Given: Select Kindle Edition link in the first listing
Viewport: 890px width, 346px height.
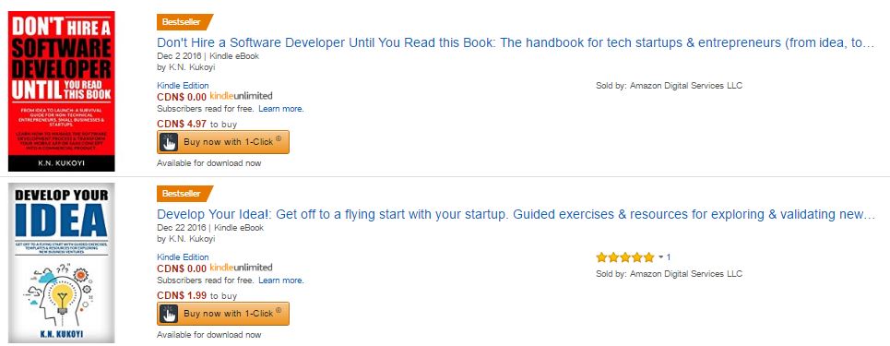Looking at the screenshot, I should coord(183,86).
